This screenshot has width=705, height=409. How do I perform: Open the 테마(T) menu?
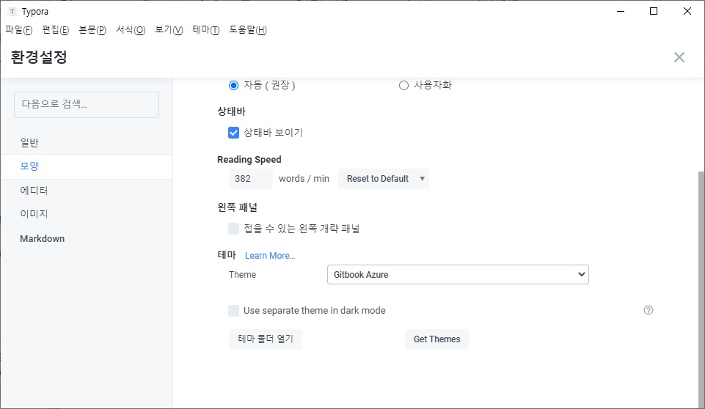pyautogui.click(x=206, y=30)
